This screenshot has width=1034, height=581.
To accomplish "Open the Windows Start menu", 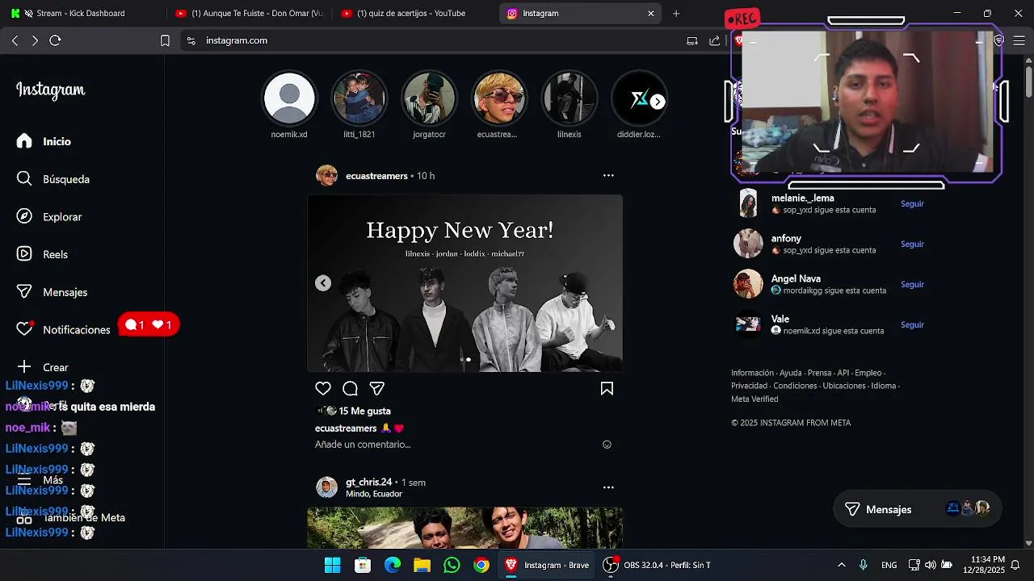I will pyautogui.click(x=332, y=565).
